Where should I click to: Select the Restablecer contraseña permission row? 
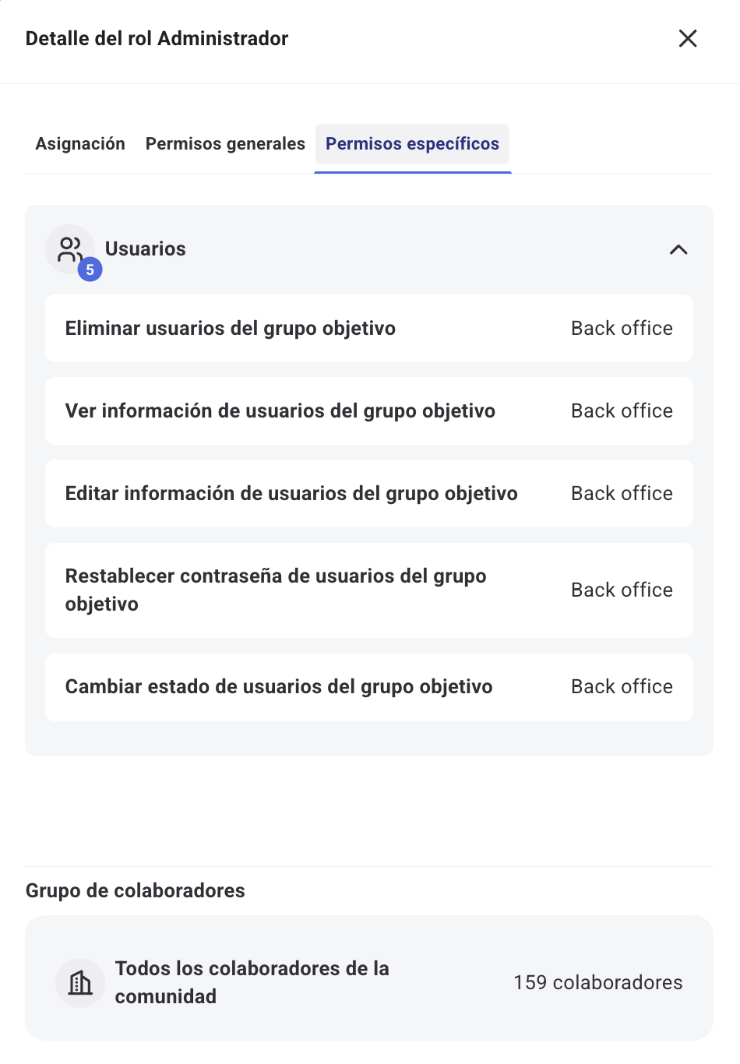pyautogui.click(x=275, y=590)
